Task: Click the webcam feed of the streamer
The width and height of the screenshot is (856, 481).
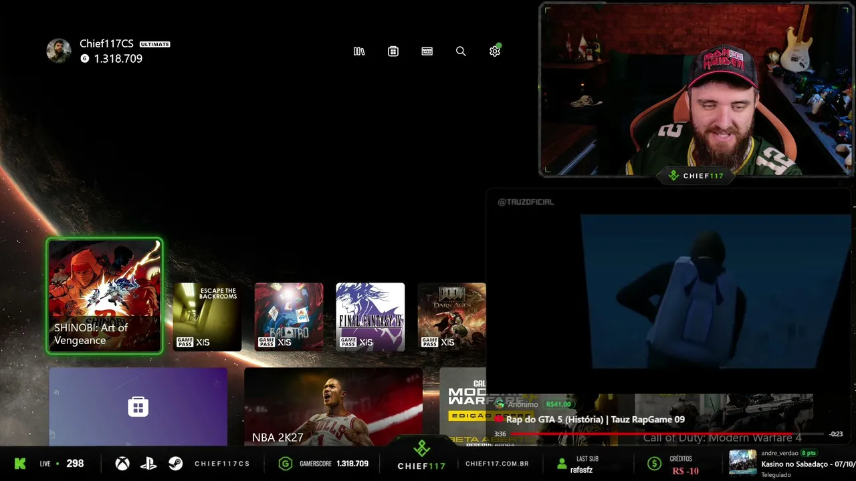Action: [695, 90]
